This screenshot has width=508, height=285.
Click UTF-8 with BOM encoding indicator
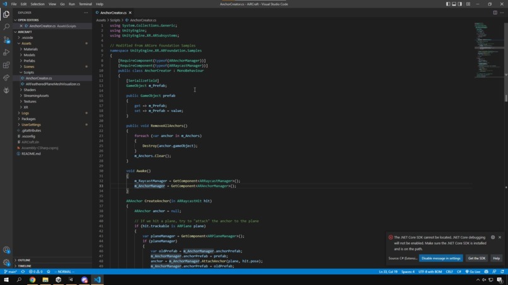(x=430, y=272)
